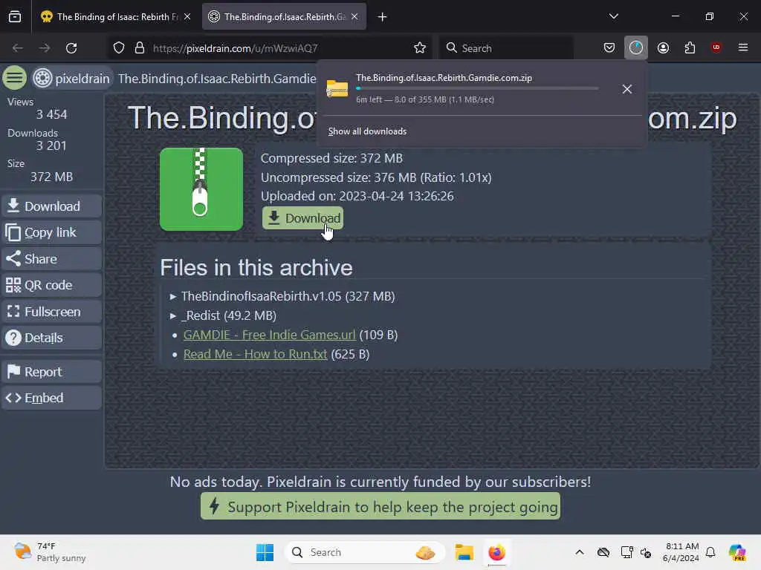
Task: Open the weather widget
Action: click(50, 552)
